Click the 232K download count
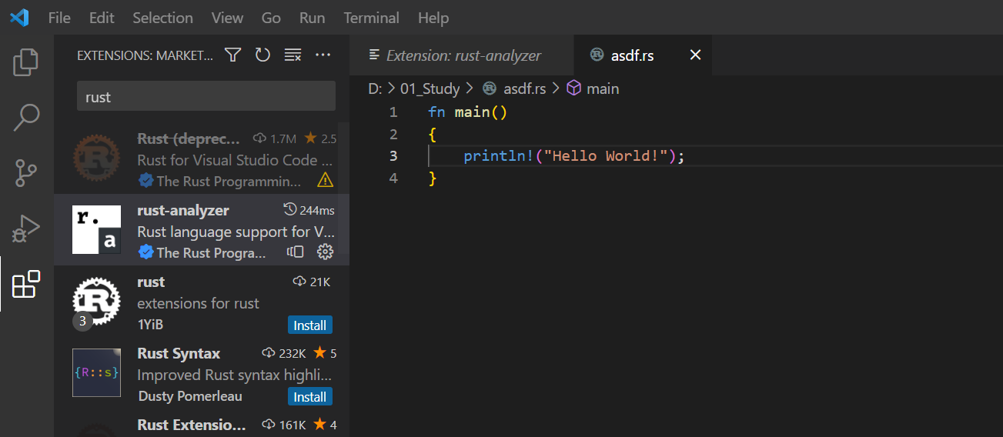This screenshot has width=1003, height=437. [284, 353]
